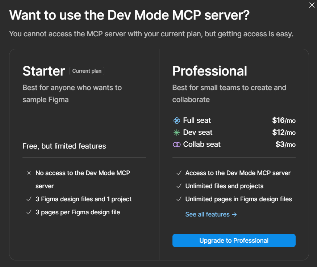Click the Dev seat label
Screen dimensions: 317x267
(198, 132)
